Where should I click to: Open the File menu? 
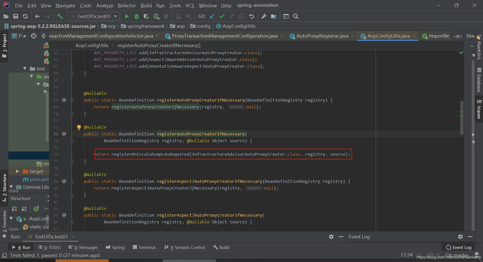19,5
